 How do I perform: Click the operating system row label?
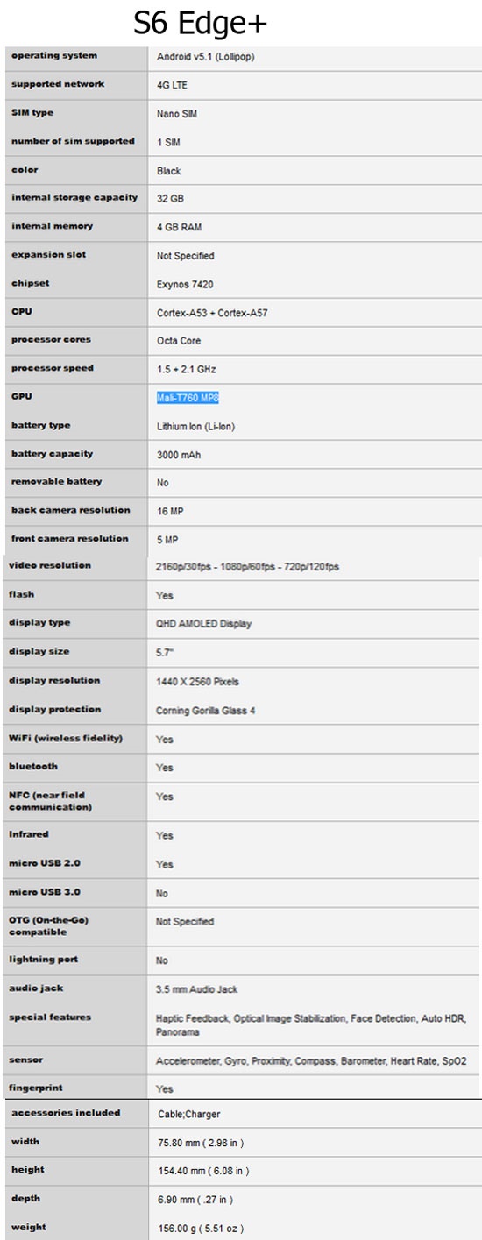[x=54, y=56]
